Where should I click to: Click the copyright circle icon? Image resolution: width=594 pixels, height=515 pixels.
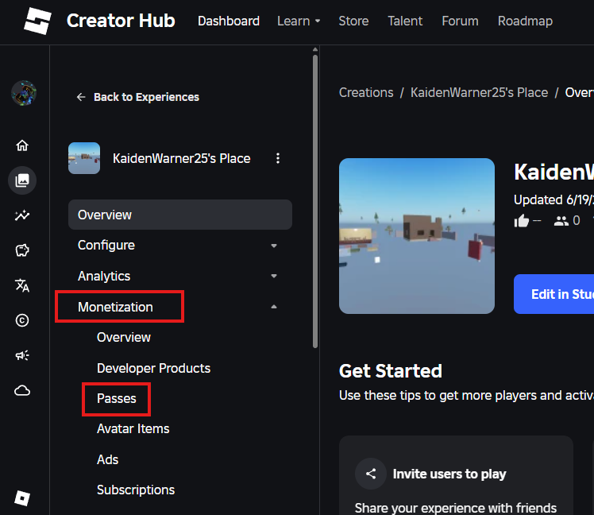22,320
